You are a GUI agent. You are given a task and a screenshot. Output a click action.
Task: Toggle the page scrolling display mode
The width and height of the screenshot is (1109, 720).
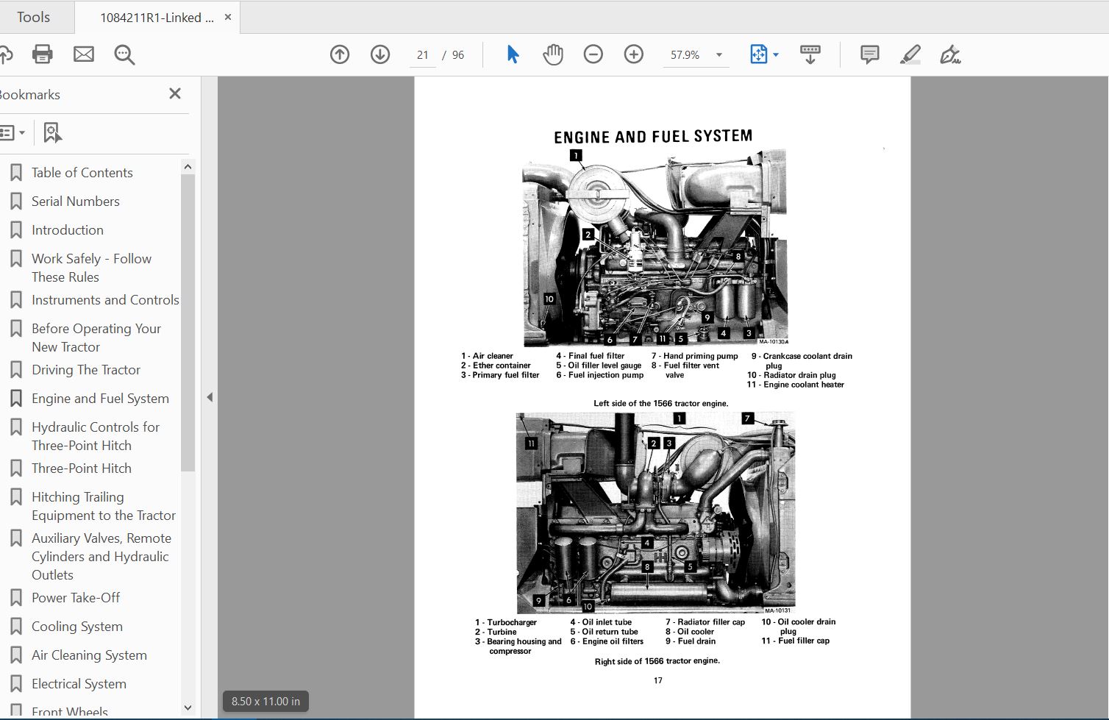pyautogui.click(x=810, y=54)
